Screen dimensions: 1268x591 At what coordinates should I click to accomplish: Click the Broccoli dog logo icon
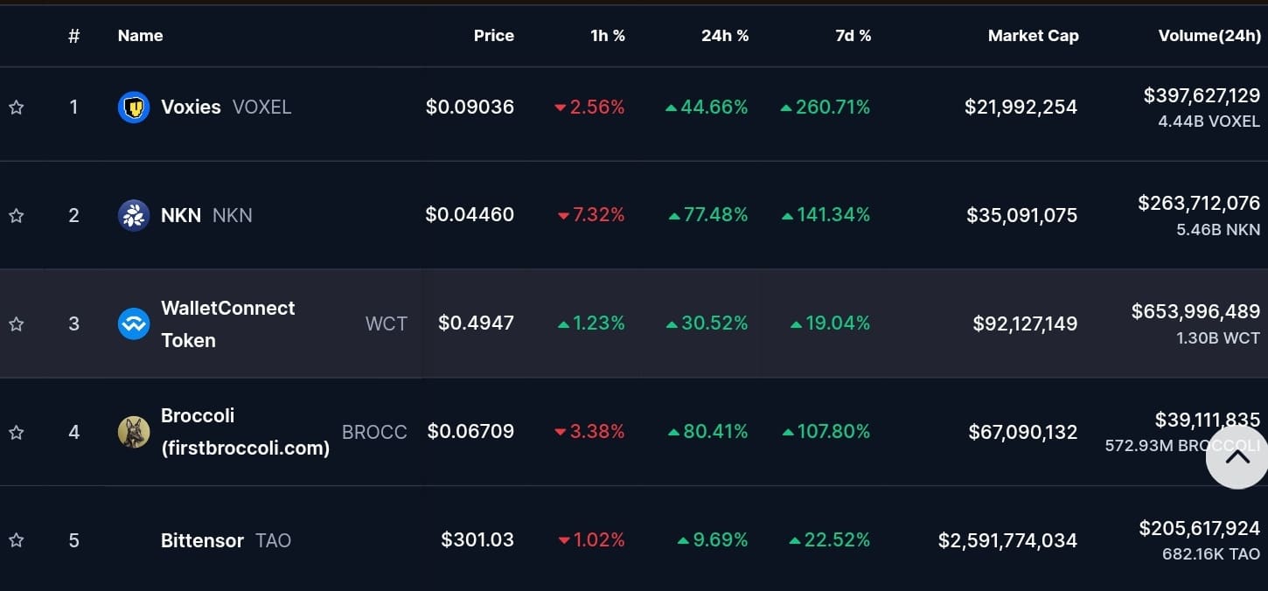pos(134,432)
